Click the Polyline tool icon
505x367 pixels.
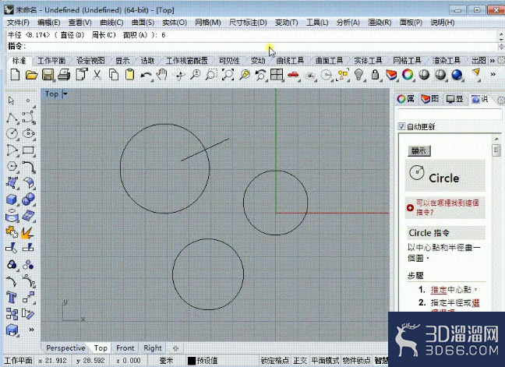pos(12,117)
